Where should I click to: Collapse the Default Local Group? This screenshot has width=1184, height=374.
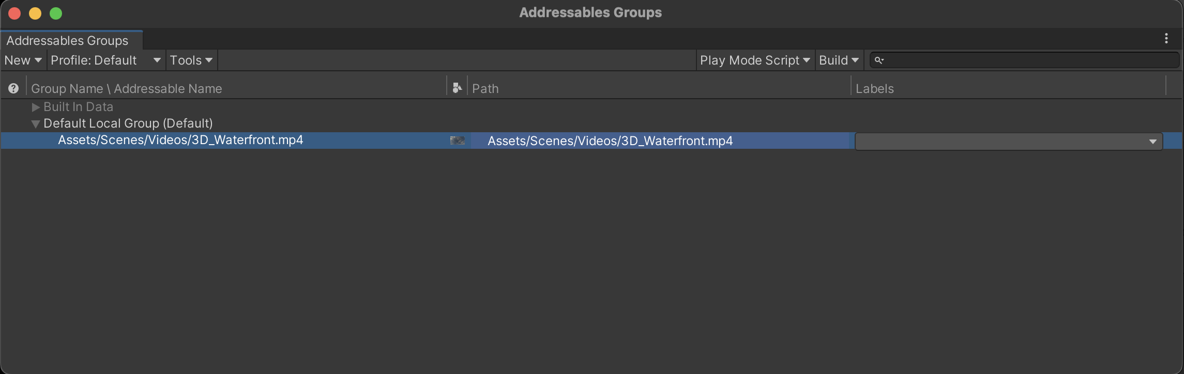(36, 124)
